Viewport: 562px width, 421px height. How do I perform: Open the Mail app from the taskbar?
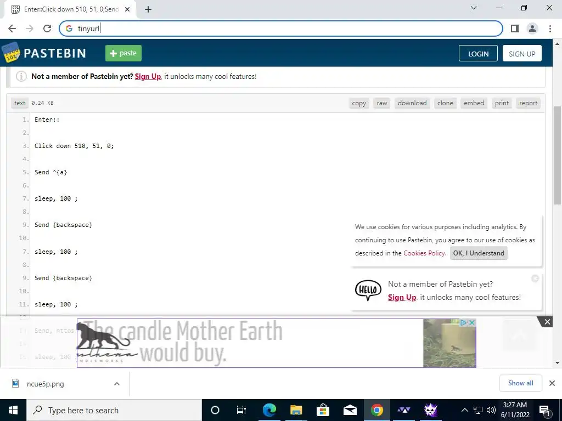click(x=350, y=410)
